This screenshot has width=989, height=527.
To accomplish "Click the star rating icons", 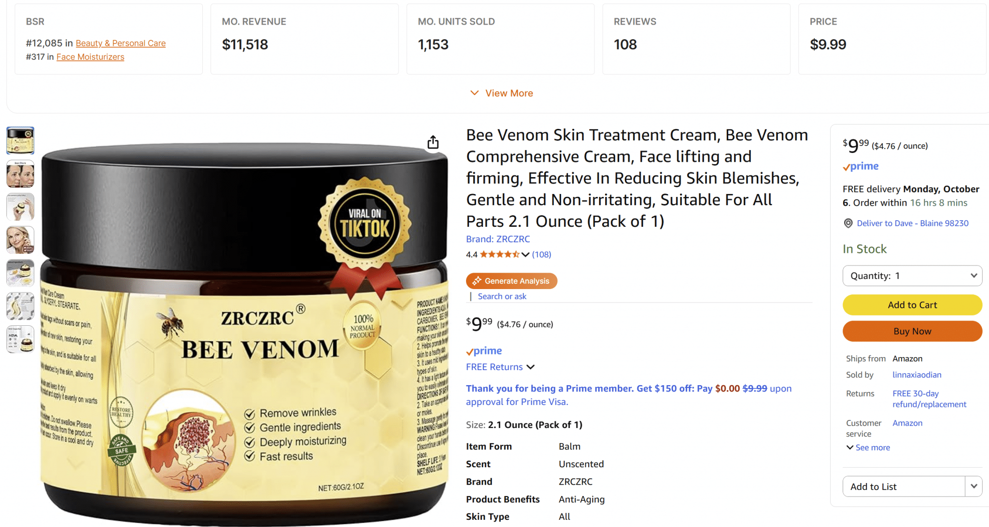I will [x=499, y=254].
